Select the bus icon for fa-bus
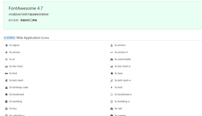This screenshot has height=116, width=202. (6, 109)
